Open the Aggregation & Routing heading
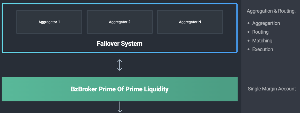This screenshot has width=300, height=113. tap(271, 11)
